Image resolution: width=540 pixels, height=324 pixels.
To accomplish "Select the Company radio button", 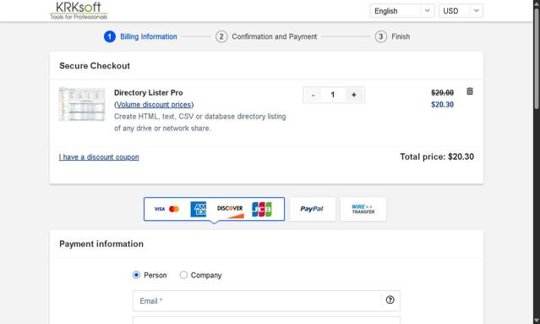I will [x=183, y=275].
